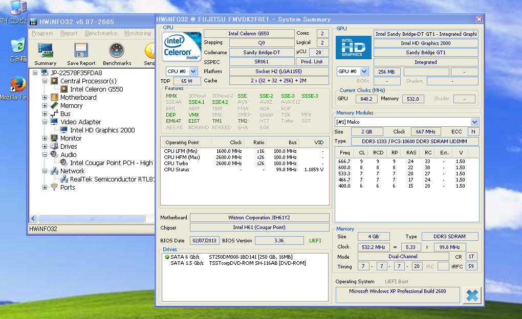
Task: Click the BIOS Date 02/07/2013 field
Action: pos(204,240)
